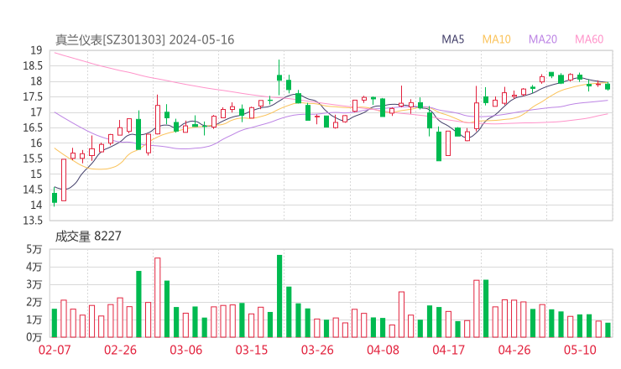
Task: Click the tallest red volume bar near 02-26
Action: coord(157,298)
